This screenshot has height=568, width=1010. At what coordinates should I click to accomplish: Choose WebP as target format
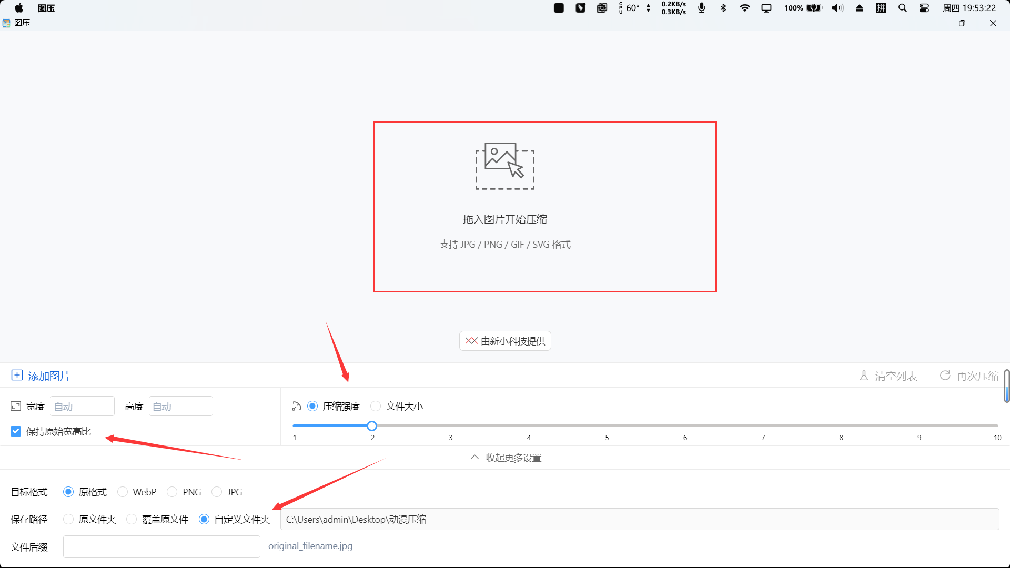click(x=123, y=492)
